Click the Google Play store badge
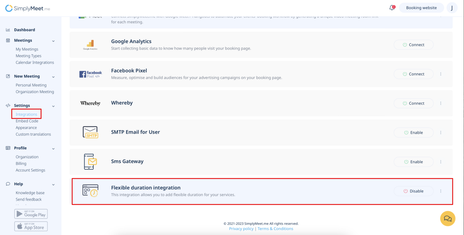The image size is (464, 235). point(31,214)
